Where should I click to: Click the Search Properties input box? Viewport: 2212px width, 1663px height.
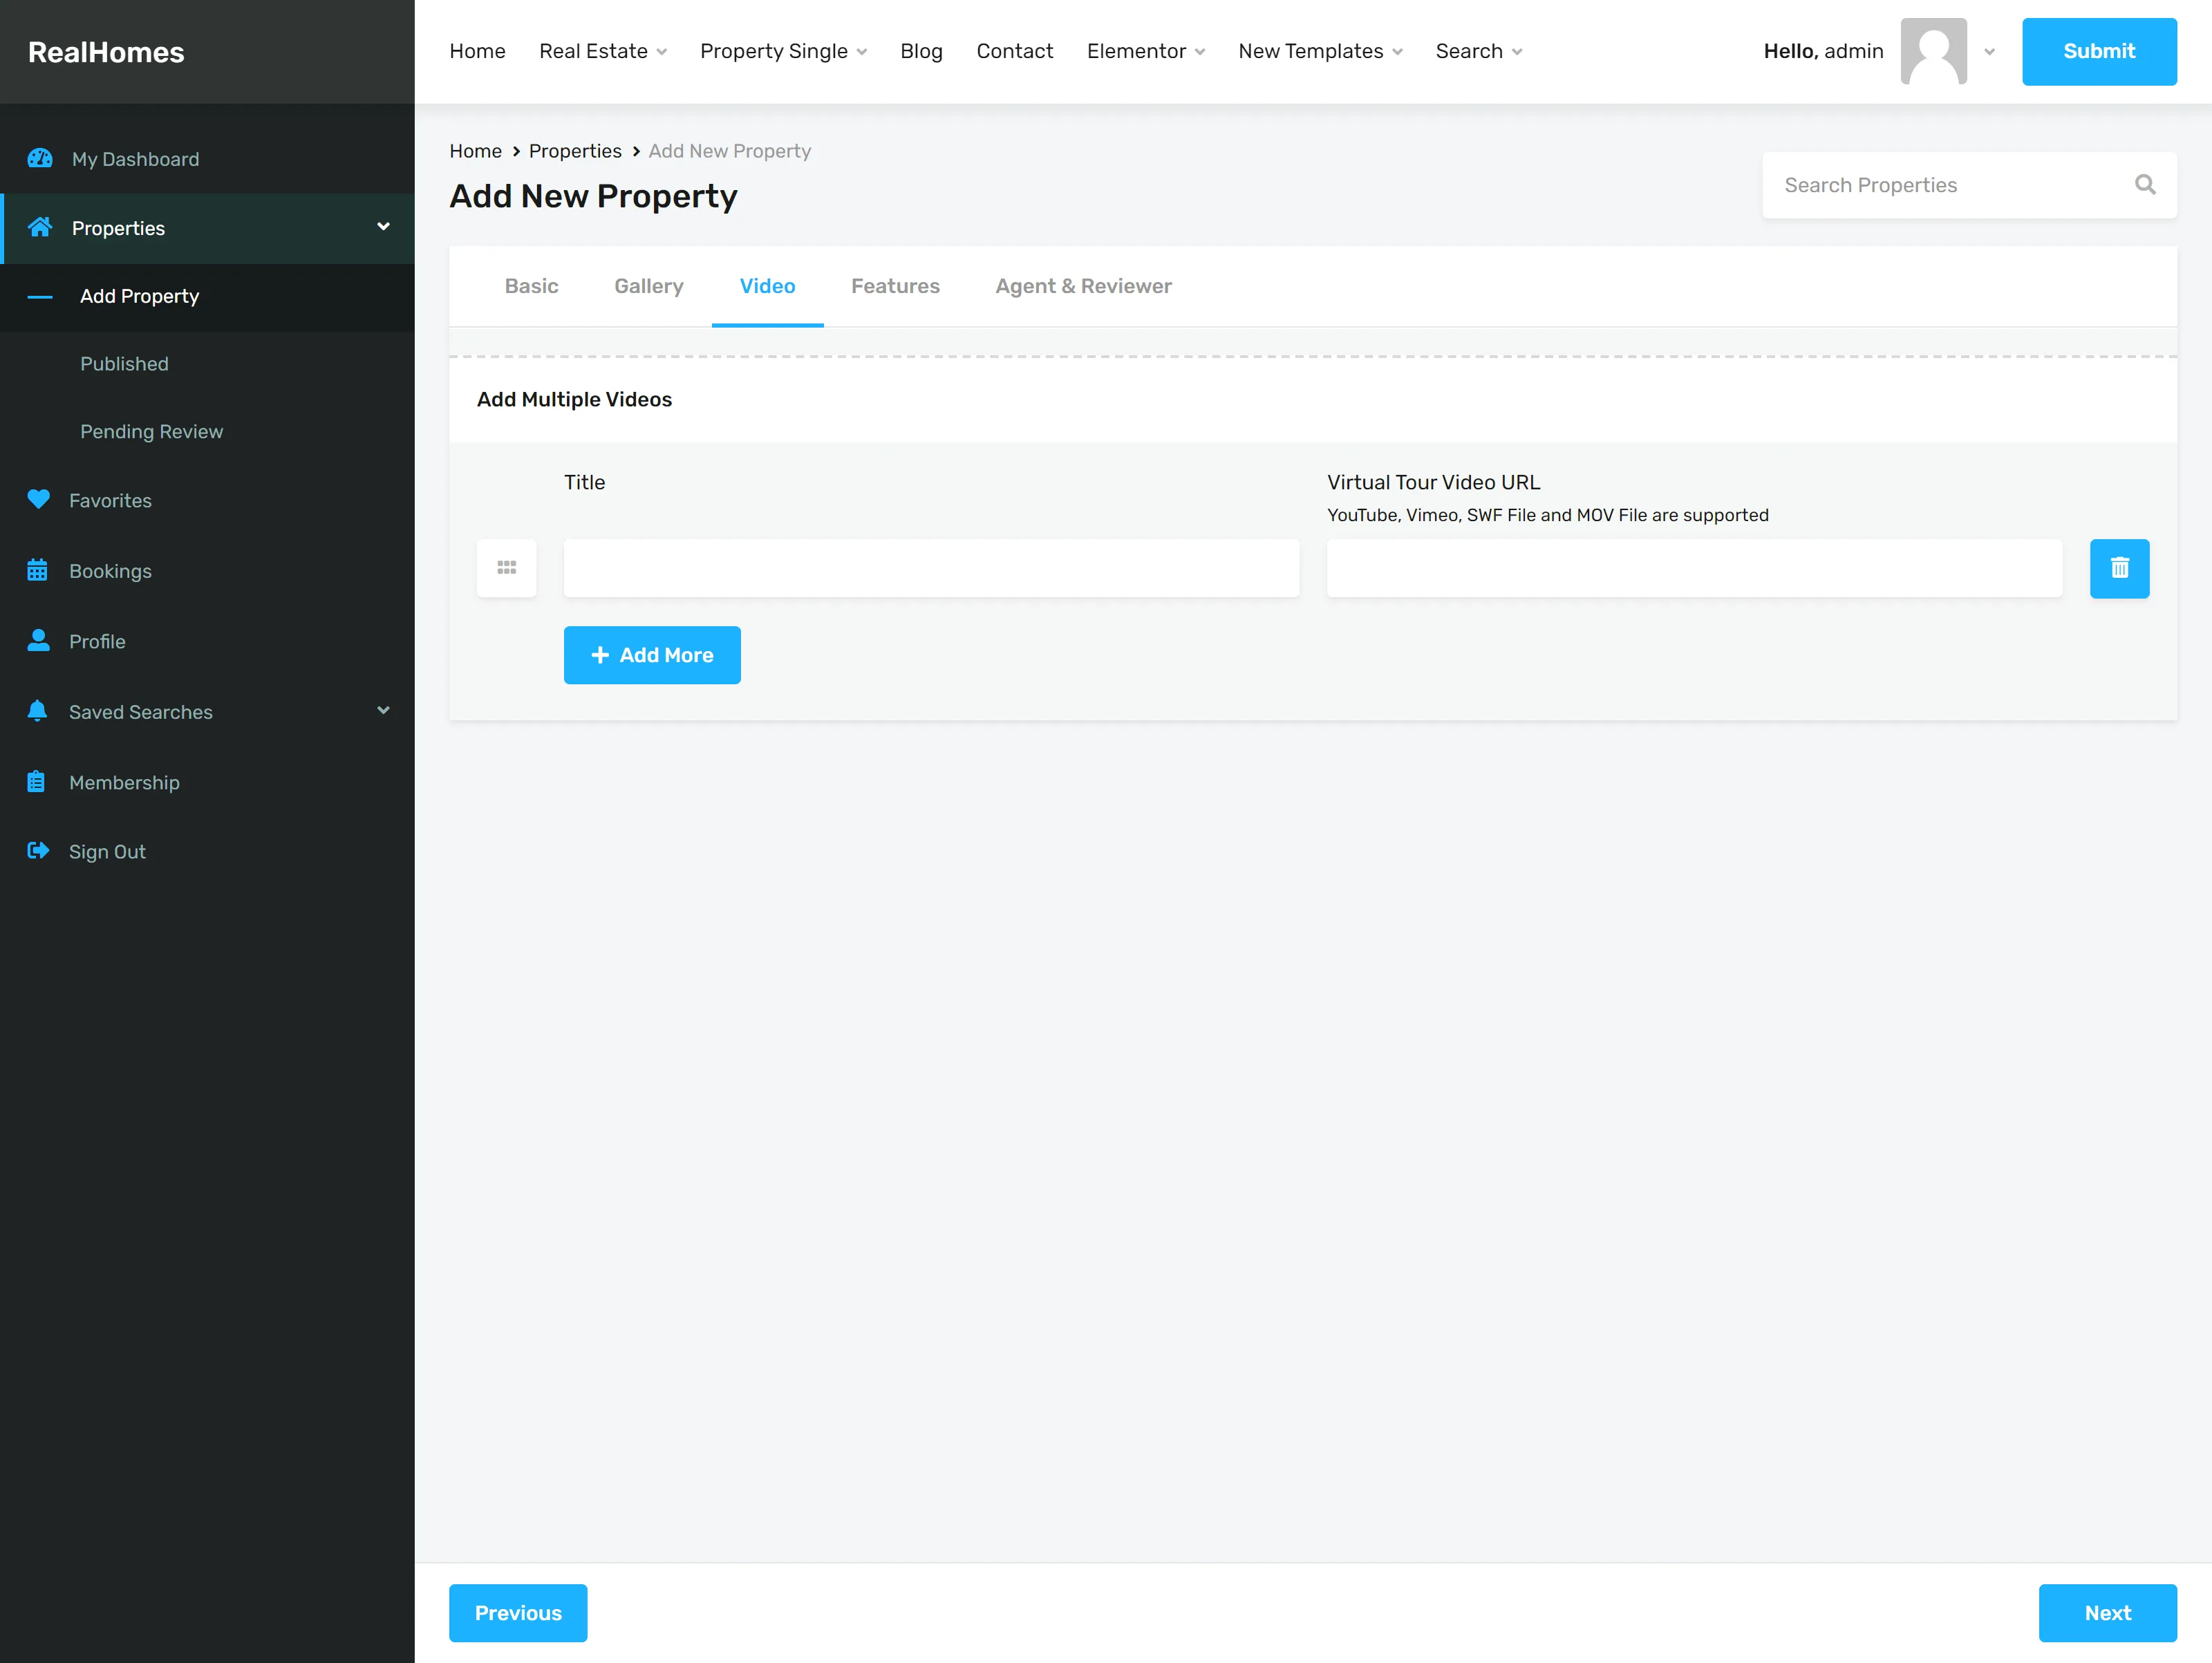pyautogui.click(x=1969, y=185)
